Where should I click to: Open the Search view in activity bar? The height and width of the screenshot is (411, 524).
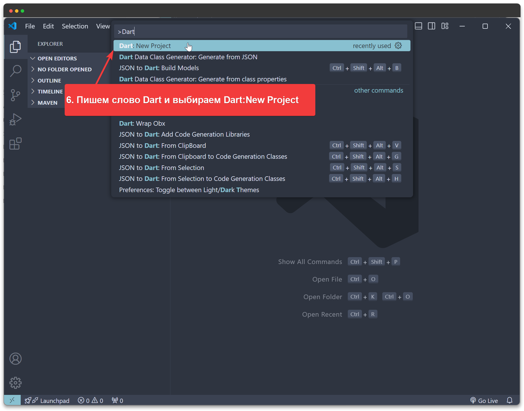click(16, 70)
